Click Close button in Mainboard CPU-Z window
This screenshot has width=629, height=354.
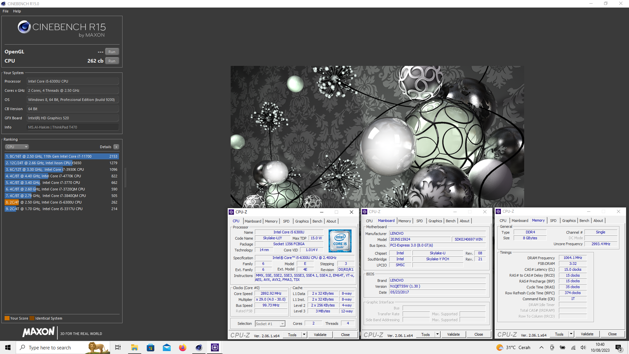tap(479, 334)
